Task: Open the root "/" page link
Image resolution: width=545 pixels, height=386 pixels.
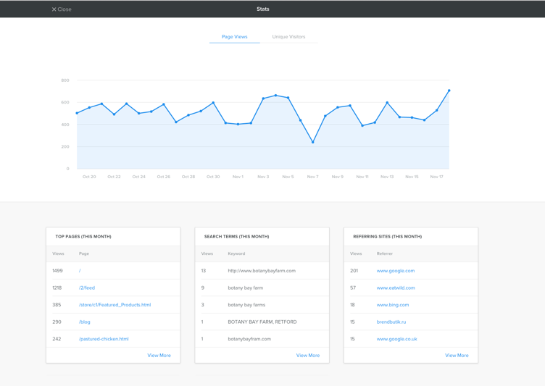Action: [x=80, y=271]
